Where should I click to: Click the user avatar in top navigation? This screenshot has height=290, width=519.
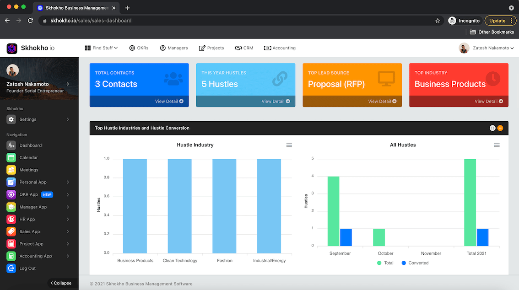tap(464, 48)
